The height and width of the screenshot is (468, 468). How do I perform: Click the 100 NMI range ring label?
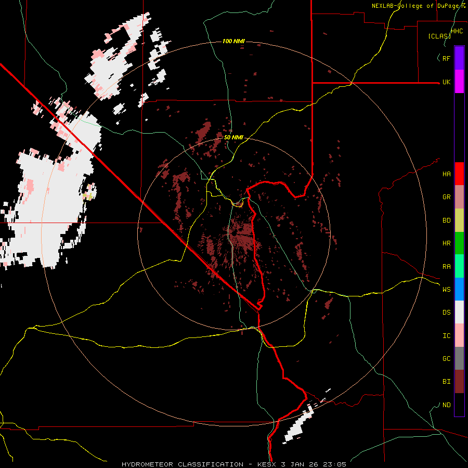233,41
